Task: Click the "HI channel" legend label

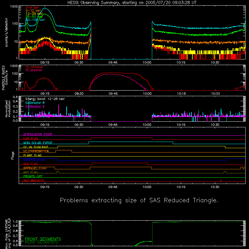Action: tap(34, 70)
